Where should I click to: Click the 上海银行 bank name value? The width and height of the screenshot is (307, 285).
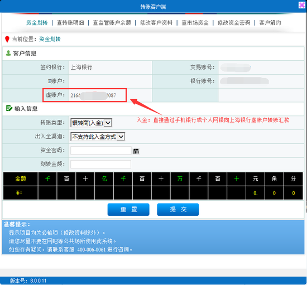[x=81, y=67]
